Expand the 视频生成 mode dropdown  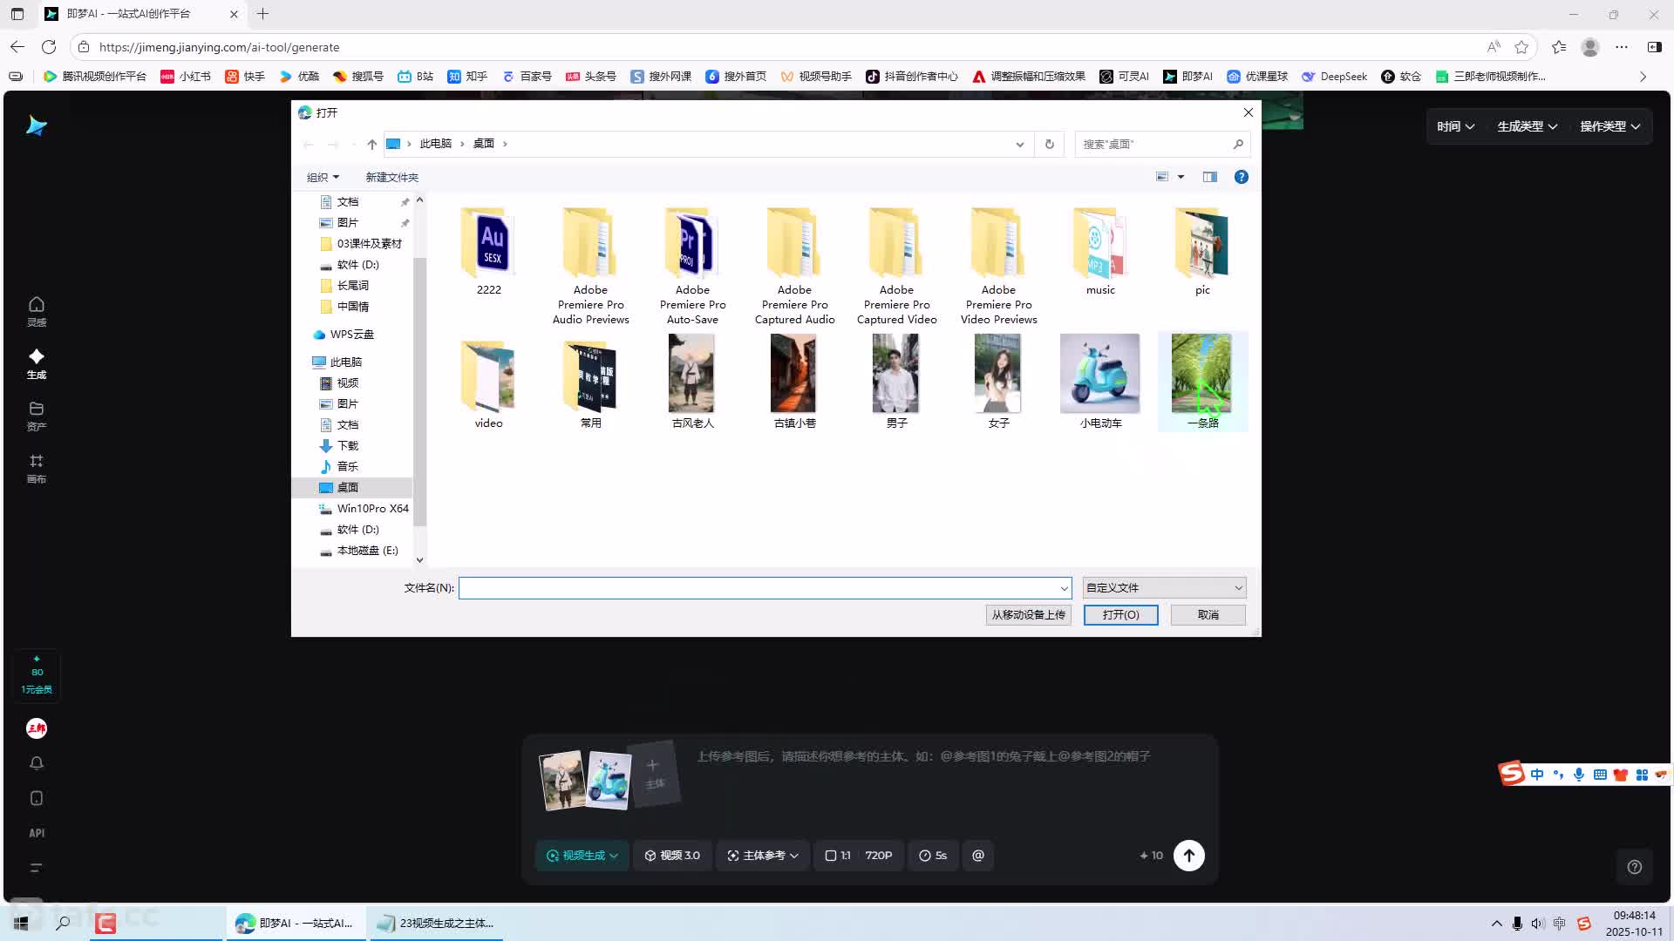pos(582,856)
